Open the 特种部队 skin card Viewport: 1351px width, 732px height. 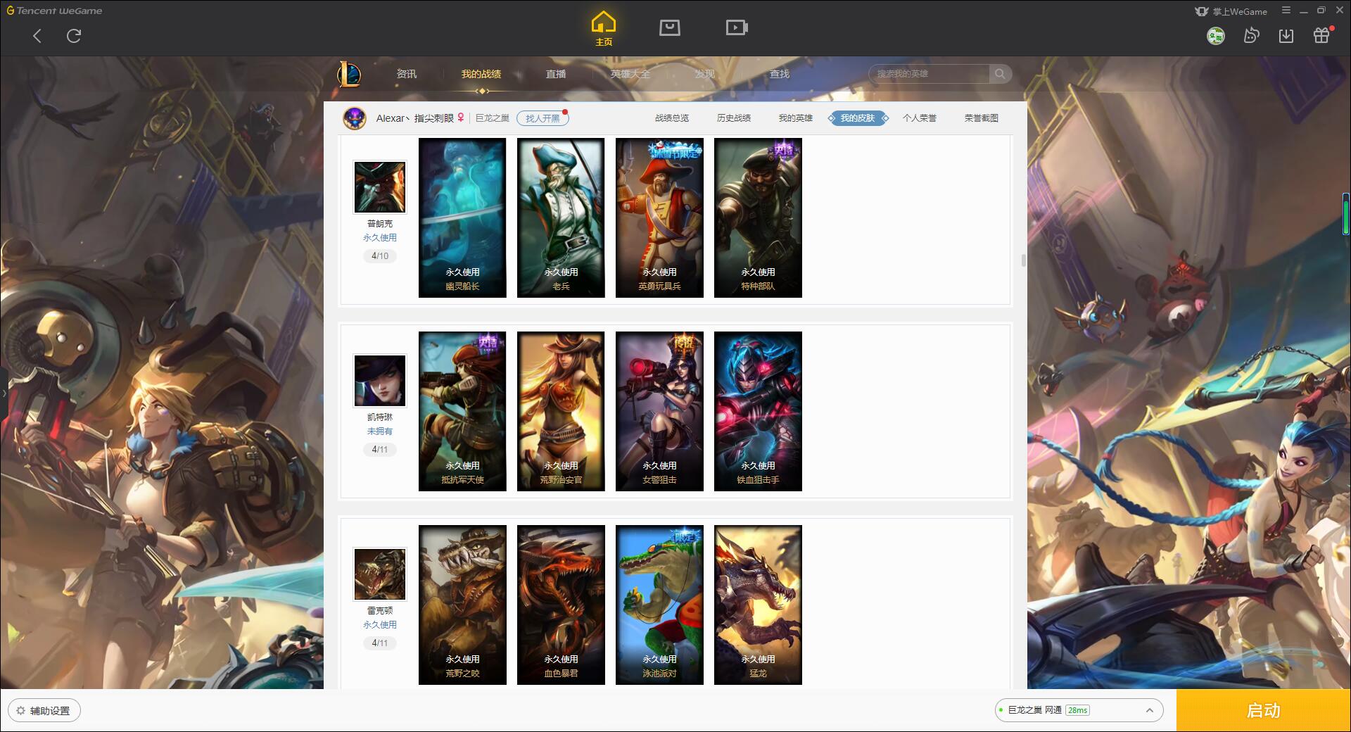pos(758,217)
